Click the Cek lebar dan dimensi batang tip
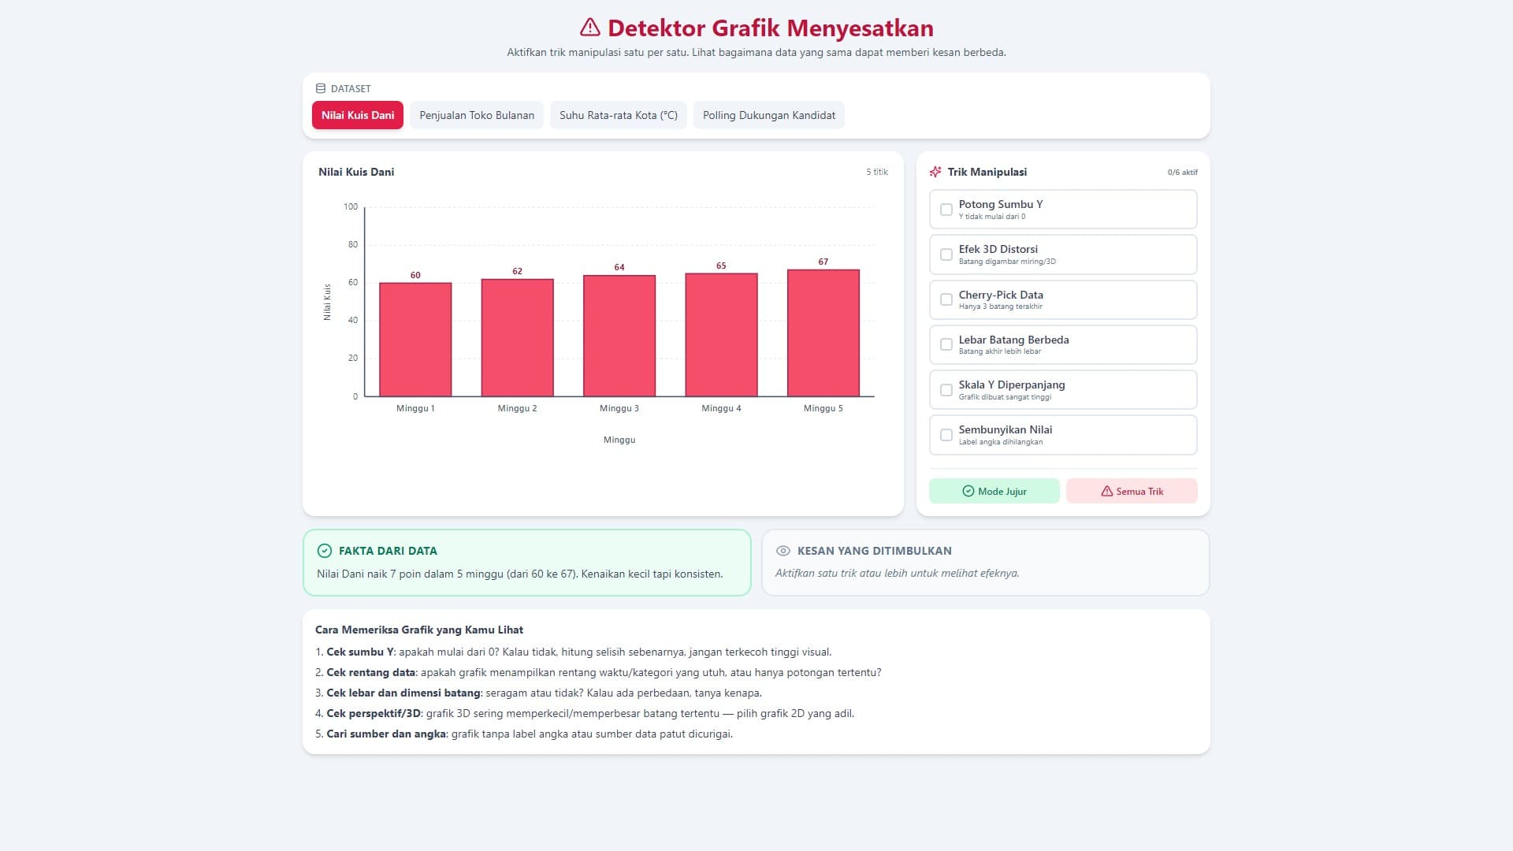Image resolution: width=1513 pixels, height=851 pixels. click(538, 693)
